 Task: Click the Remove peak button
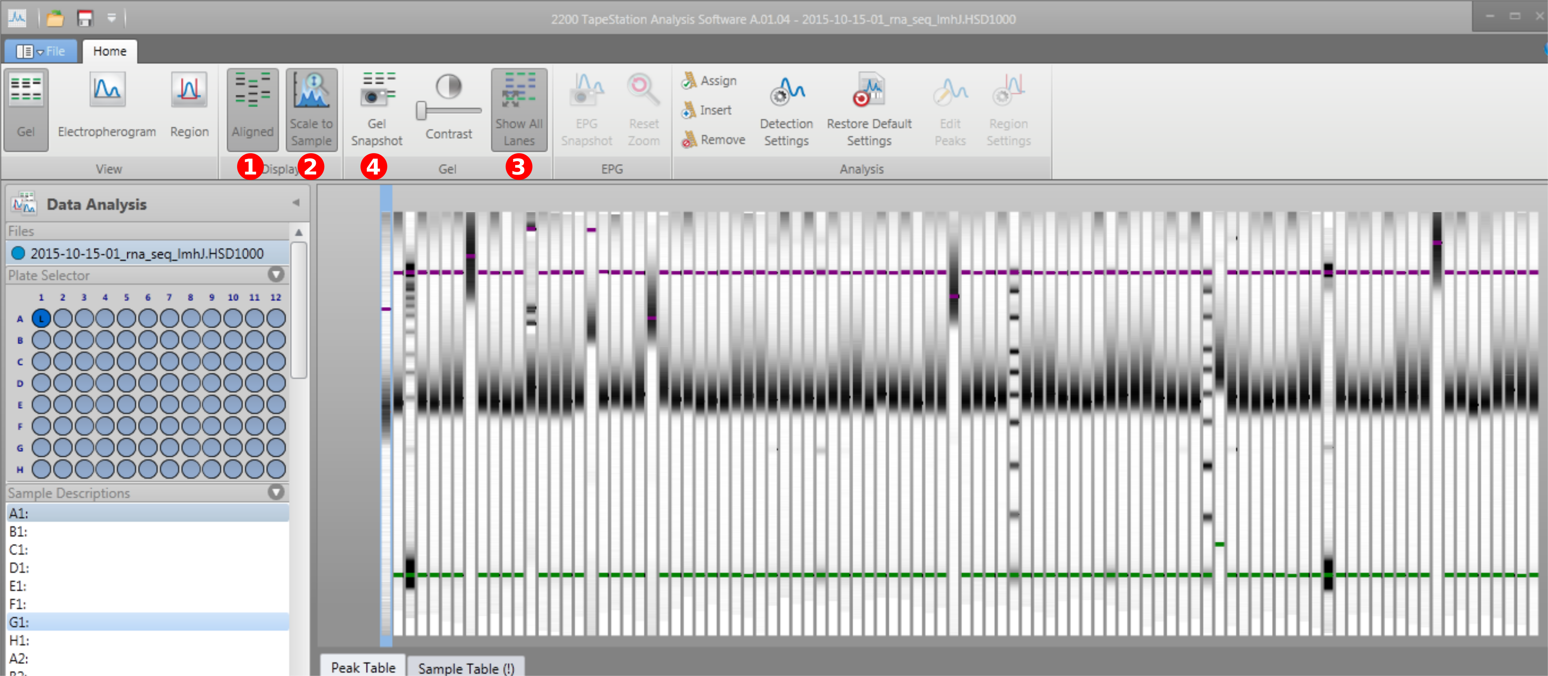(x=714, y=139)
